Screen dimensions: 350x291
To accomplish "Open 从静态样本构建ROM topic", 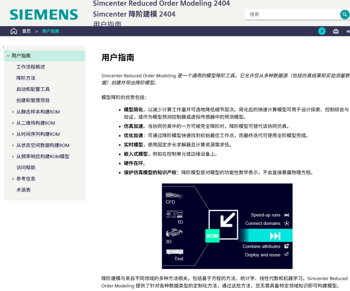I will 38,112.
